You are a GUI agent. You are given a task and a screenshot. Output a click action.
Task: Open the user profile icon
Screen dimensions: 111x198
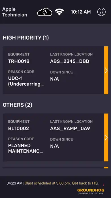[101, 12]
